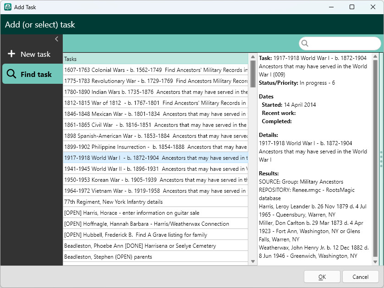
Task: Select the 1964-1972 Vietnam War task
Action: tap(155, 191)
